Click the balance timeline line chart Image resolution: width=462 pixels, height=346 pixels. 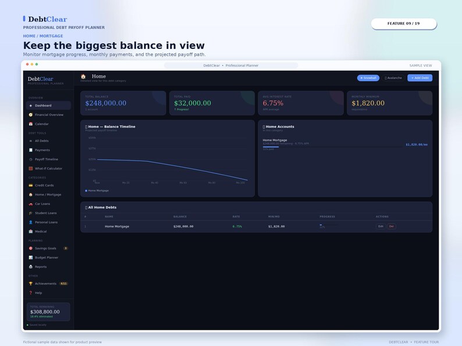pos(172,170)
